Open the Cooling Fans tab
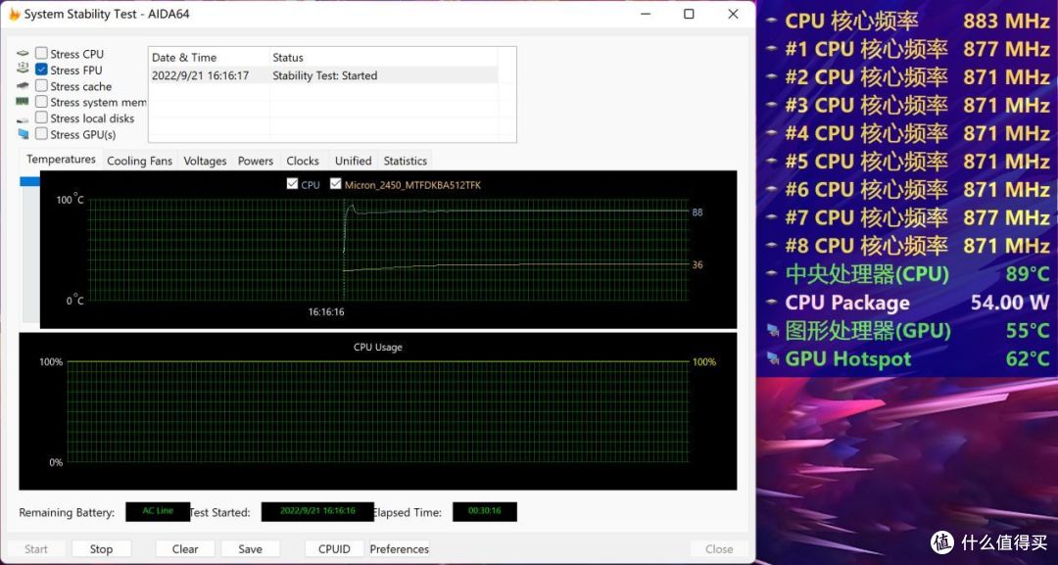The height and width of the screenshot is (565, 1058). coord(140,162)
